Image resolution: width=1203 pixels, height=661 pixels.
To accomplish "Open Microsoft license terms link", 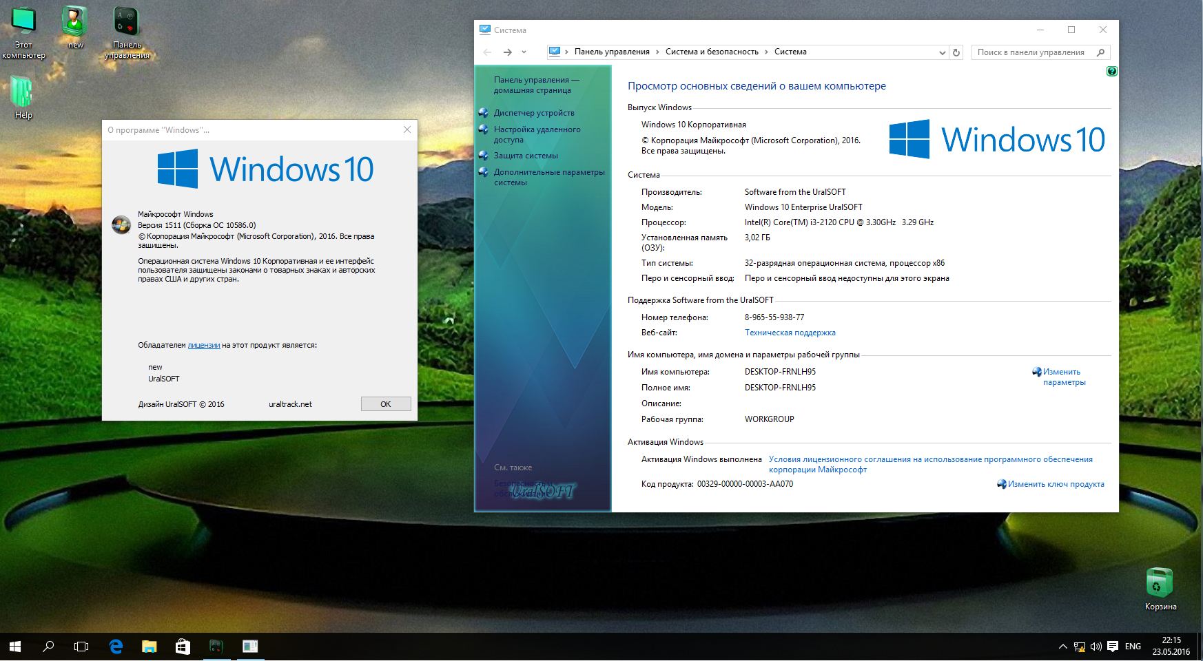I will point(930,464).
